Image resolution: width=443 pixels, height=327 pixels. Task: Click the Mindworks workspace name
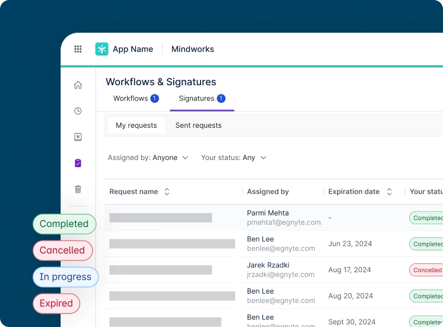192,49
